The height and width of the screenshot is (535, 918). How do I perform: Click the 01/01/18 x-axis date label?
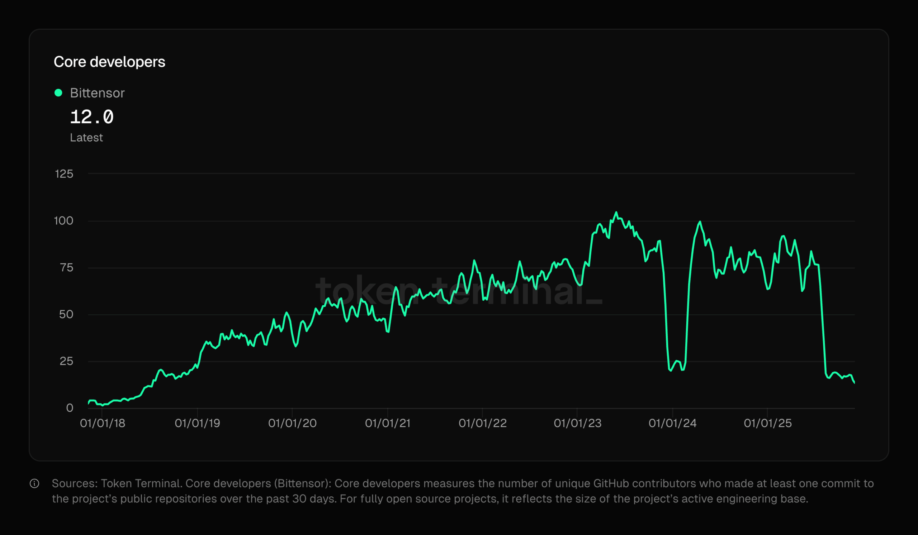[x=102, y=423]
